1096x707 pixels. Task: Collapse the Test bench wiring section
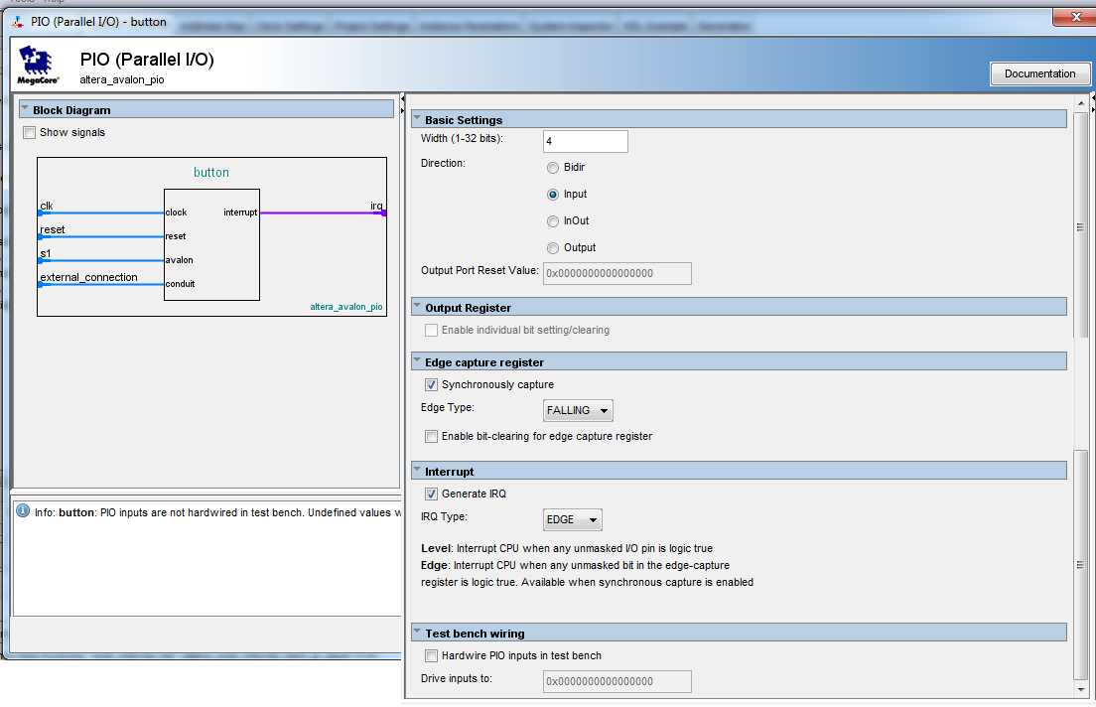coord(417,633)
